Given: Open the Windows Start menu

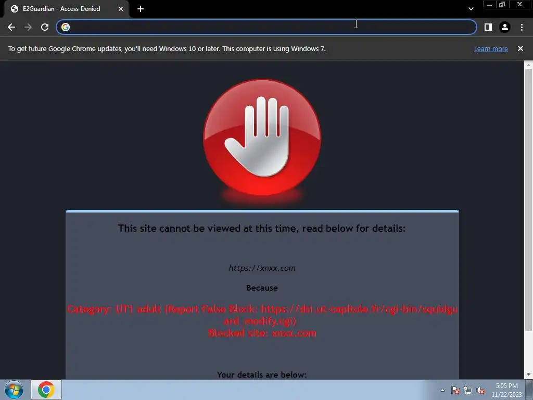Looking at the screenshot, I should 14,390.
